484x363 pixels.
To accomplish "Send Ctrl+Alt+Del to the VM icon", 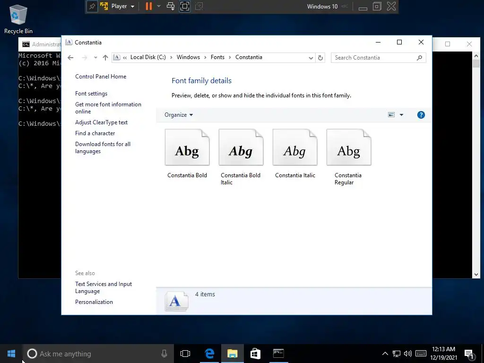I will pos(170,6).
